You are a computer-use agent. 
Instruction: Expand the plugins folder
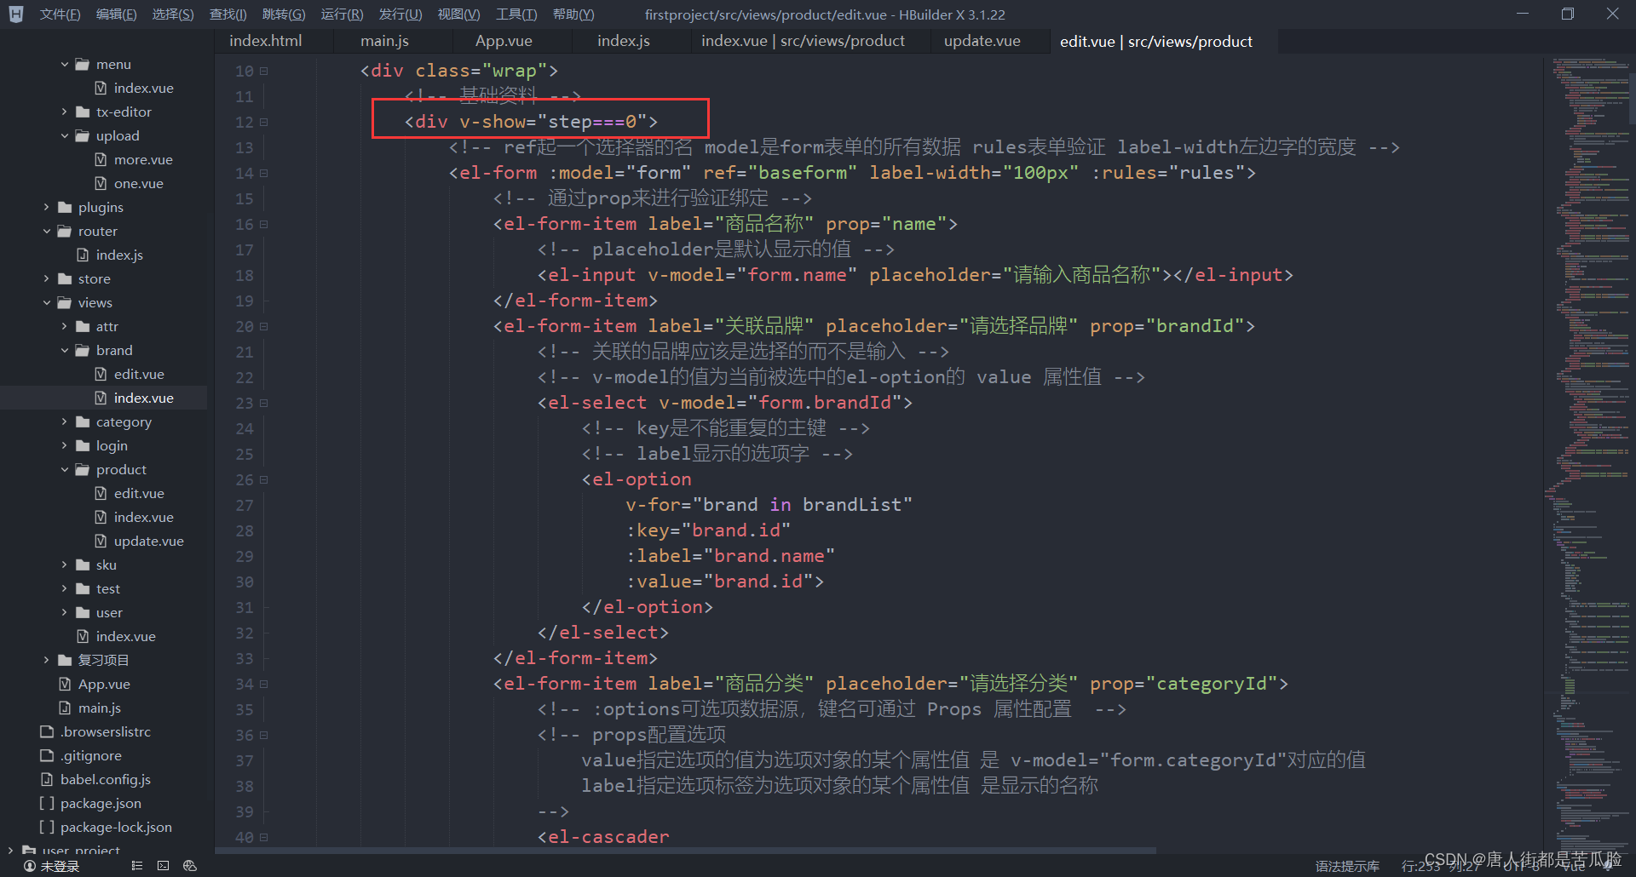click(x=47, y=207)
